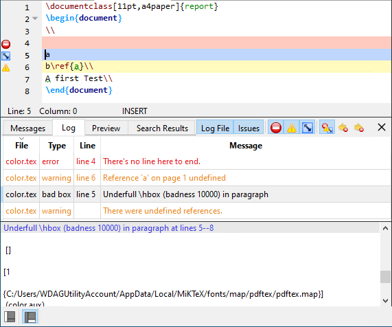Screen dimensions: 392x327
Task: Toggle the warning filter in the log toolbar
Action: (x=292, y=128)
